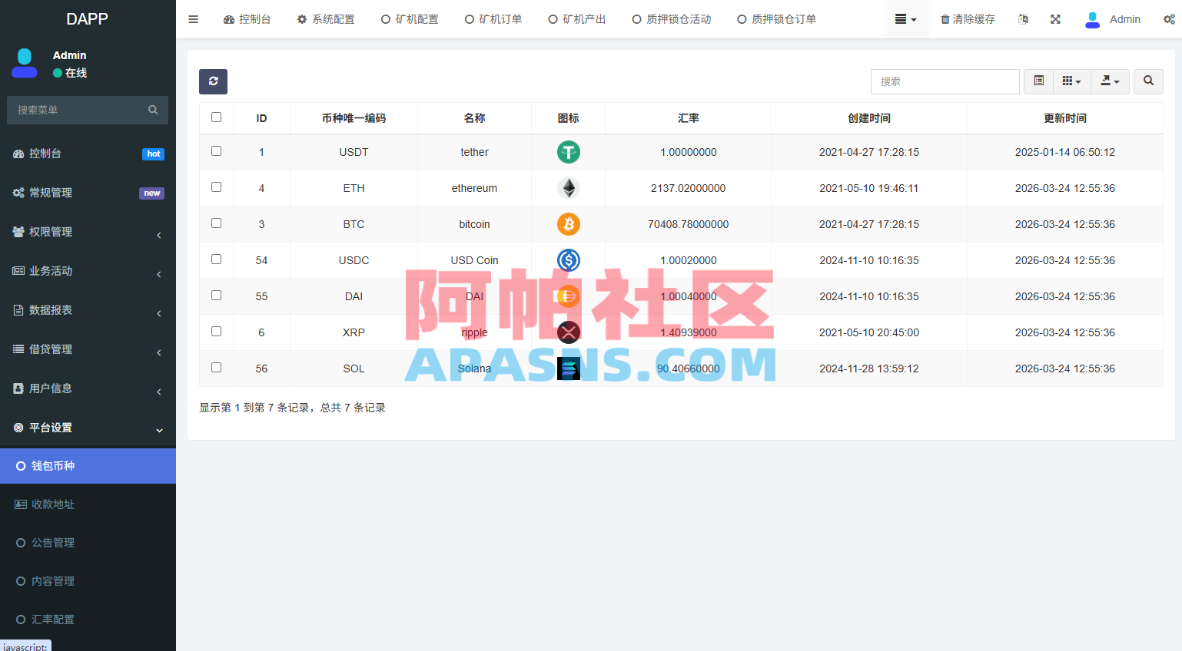
Task: Open the export dropdown button
Action: click(x=1110, y=81)
